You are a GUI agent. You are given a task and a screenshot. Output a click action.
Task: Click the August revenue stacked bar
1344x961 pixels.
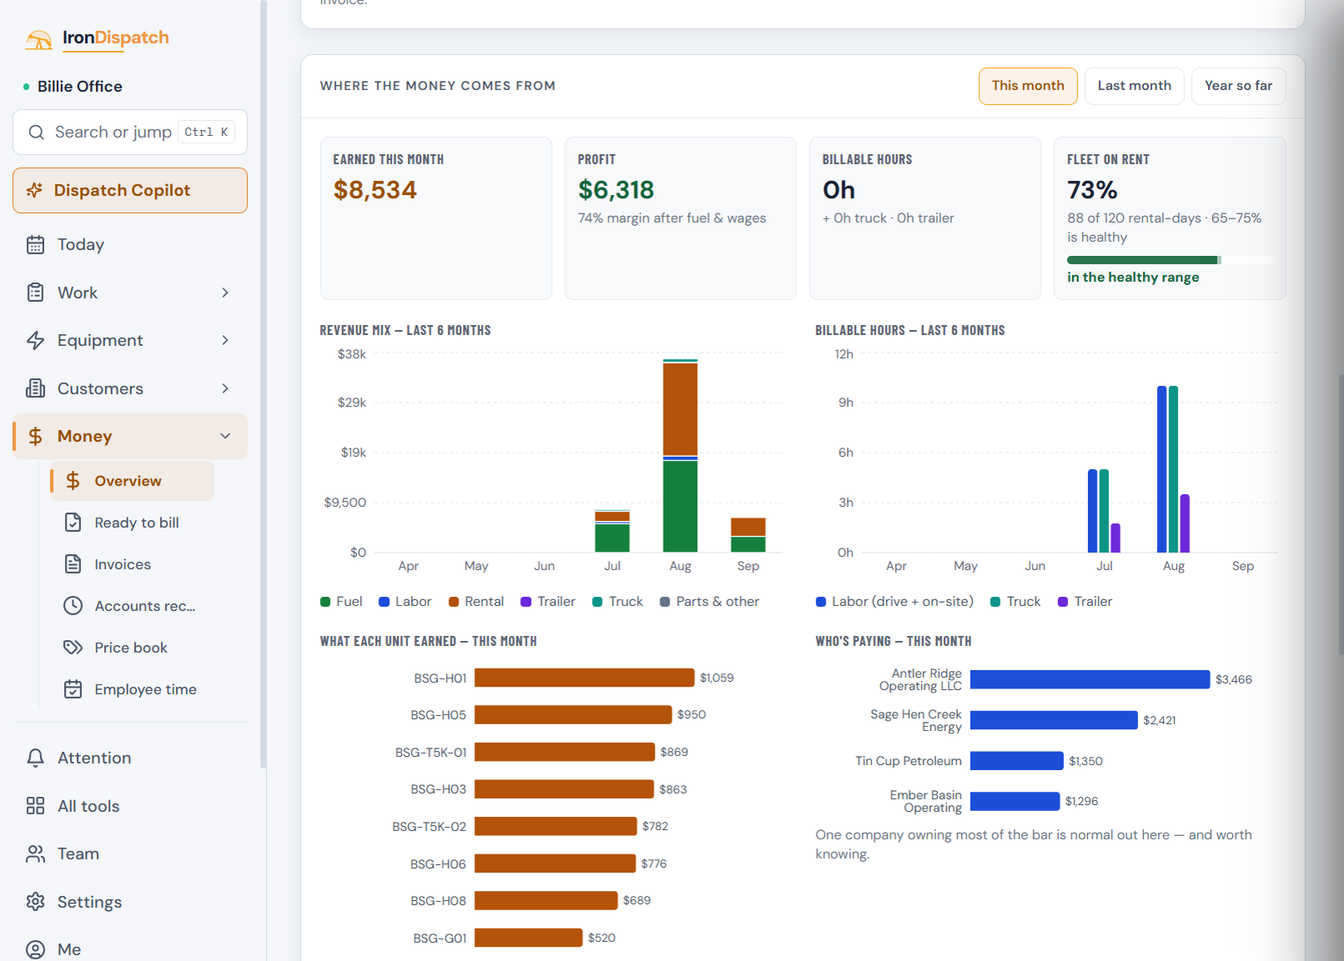tap(680, 456)
